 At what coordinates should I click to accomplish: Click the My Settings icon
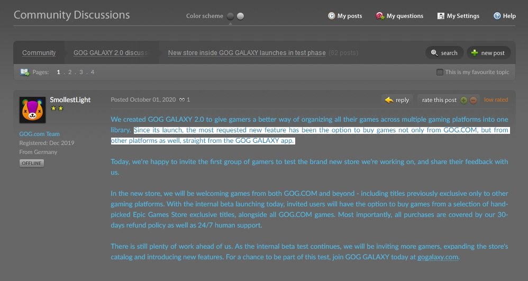(x=441, y=16)
